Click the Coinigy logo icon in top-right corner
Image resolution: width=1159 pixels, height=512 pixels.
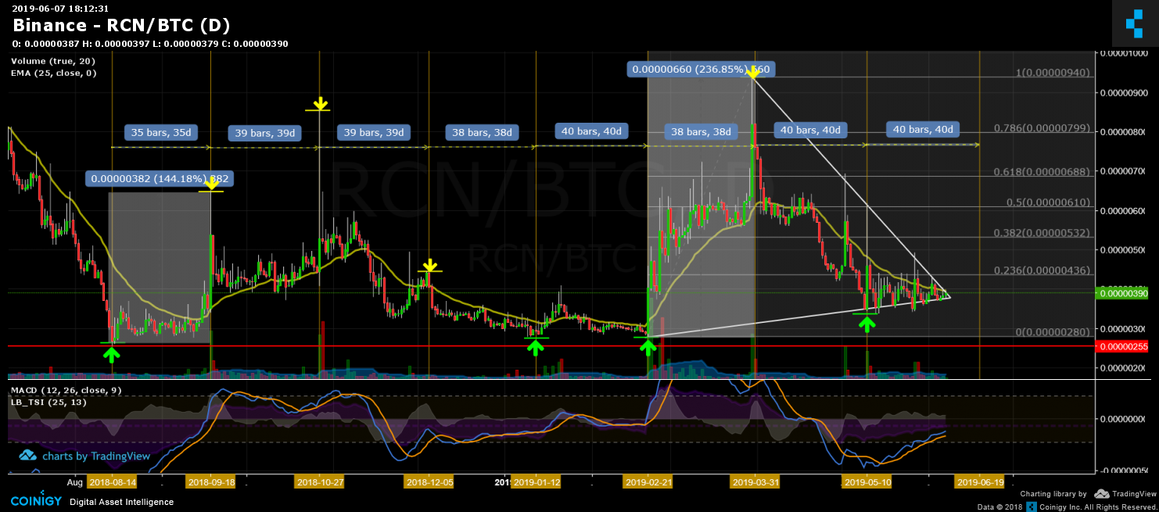point(1134,24)
